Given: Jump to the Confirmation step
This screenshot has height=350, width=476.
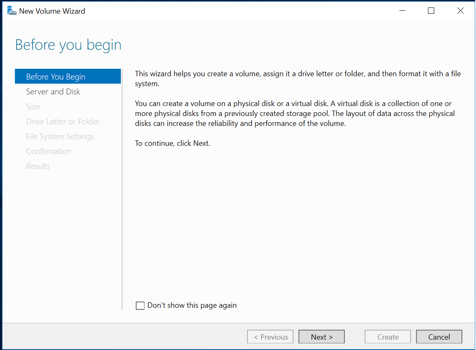Looking at the screenshot, I should tap(48, 151).
